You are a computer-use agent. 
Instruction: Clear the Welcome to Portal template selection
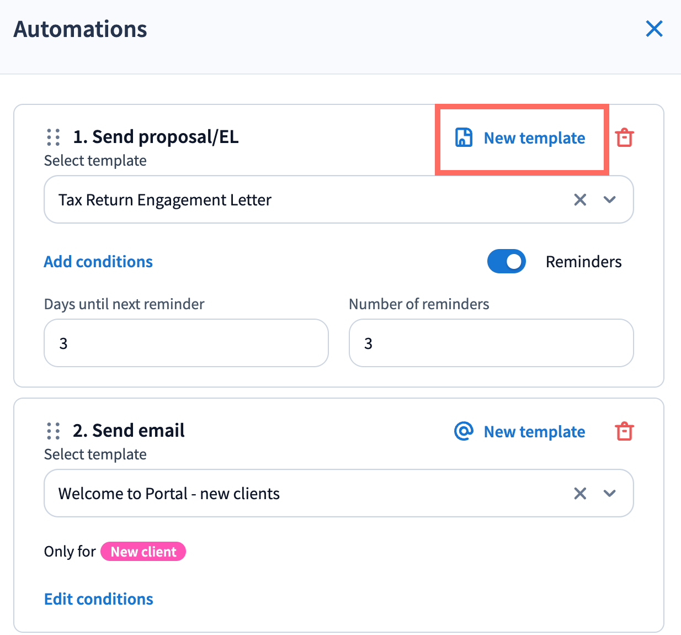click(580, 494)
